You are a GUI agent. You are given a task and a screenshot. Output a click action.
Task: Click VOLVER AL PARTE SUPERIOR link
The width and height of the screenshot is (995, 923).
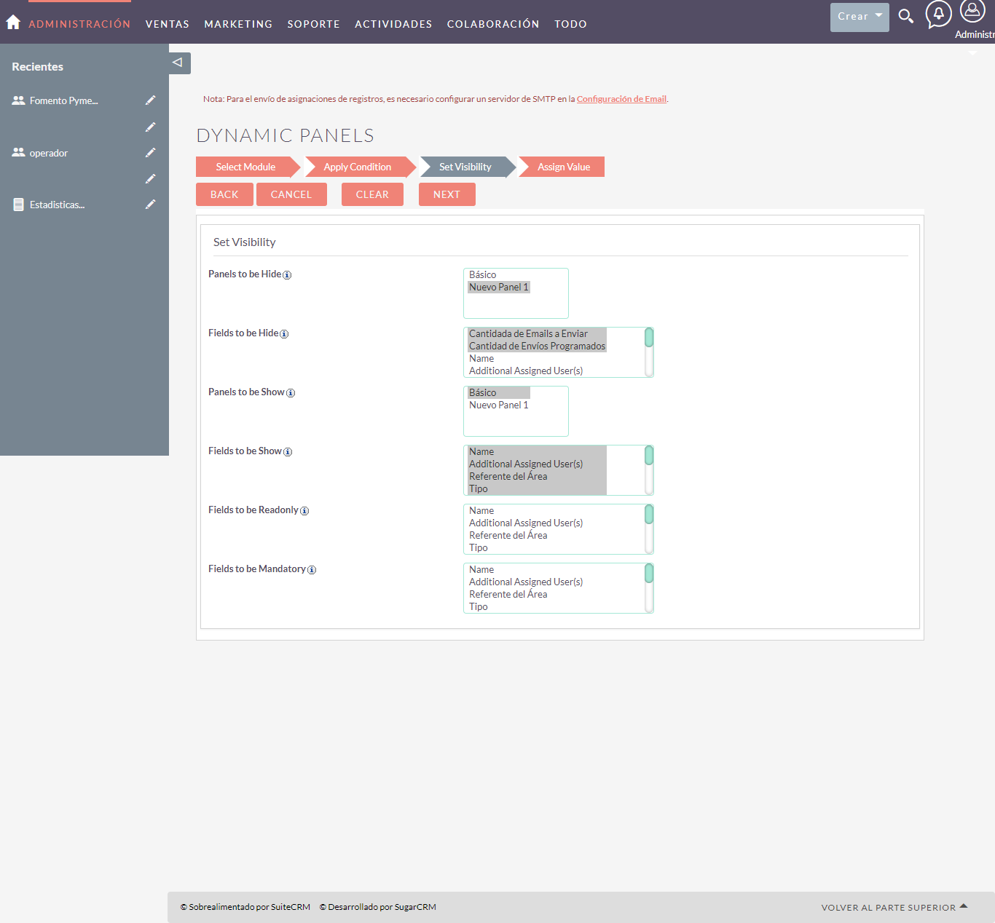click(x=888, y=908)
